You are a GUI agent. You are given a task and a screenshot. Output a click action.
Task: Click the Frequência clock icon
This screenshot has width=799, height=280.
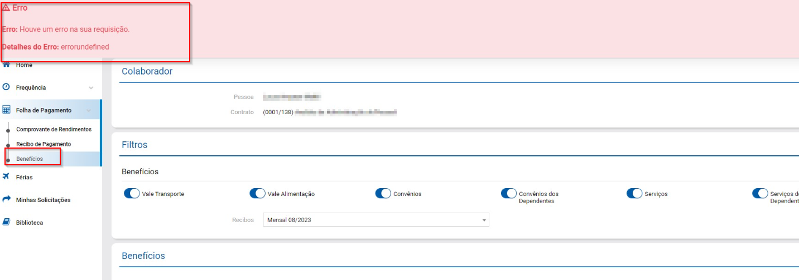pos(7,87)
